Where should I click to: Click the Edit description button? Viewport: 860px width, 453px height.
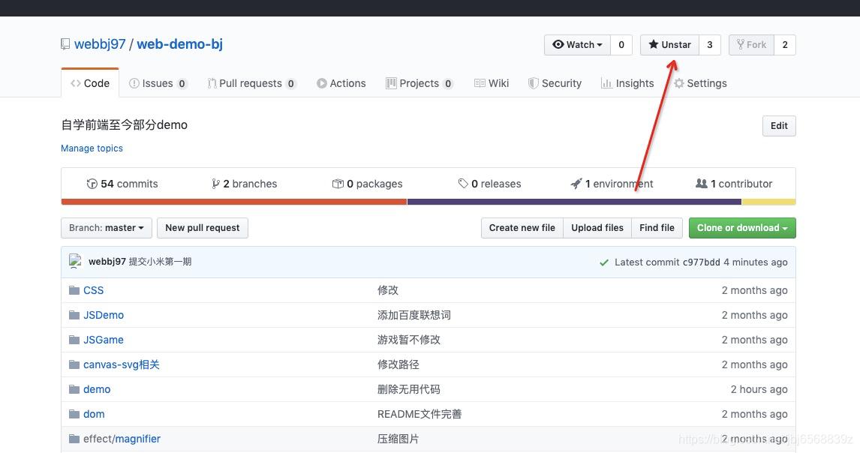point(779,125)
